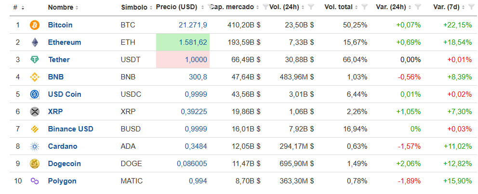Open the Vol. (24h) column filter
The width and height of the screenshot is (478, 194).
pos(311,7)
